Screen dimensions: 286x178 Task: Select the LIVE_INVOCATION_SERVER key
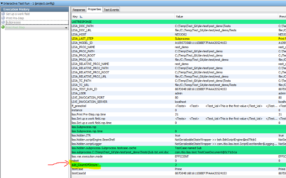pyautogui.click(x=90, y=102)
